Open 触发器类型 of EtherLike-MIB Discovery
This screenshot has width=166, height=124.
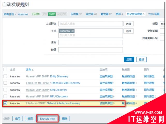[129, 83]
